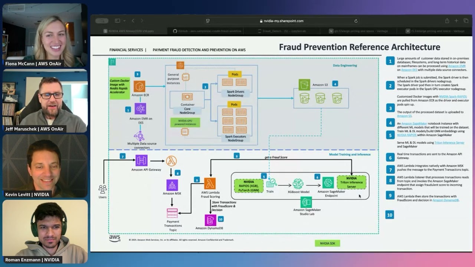Toggle the Safari sidebar button
This screenshot has height=267, width=475.
click(117, 21)
